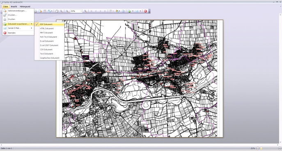Click the export document toolbar icon
This screenshot has width=282, height=151.
pos(129,11)
